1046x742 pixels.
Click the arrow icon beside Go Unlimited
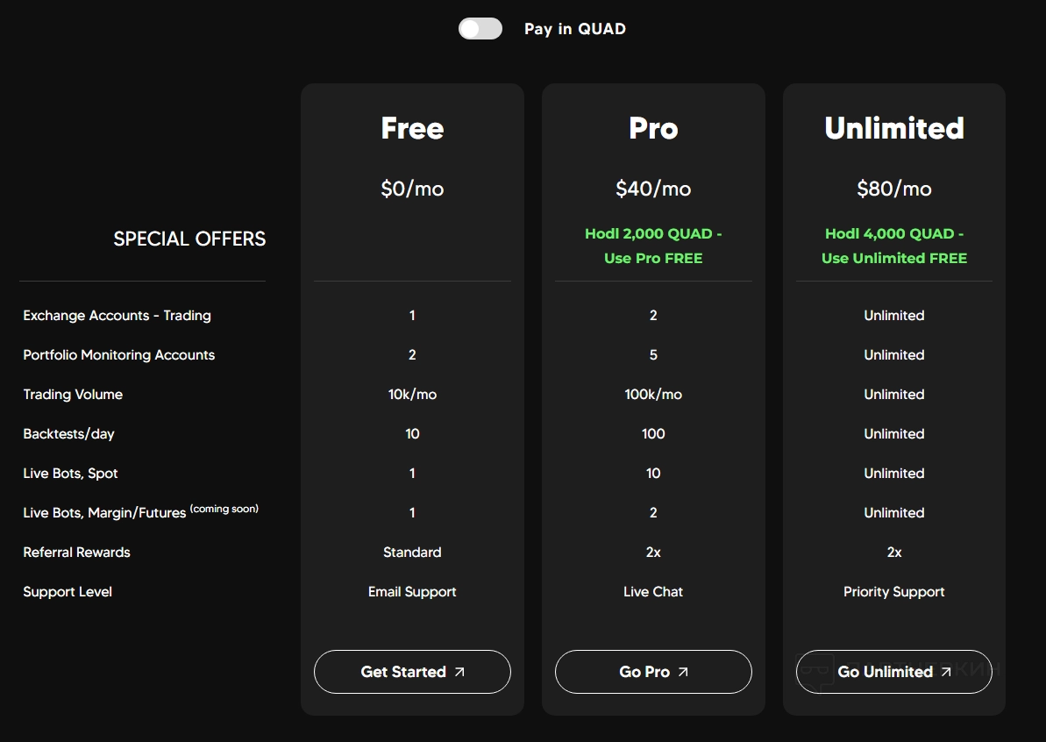pos(945,672)
